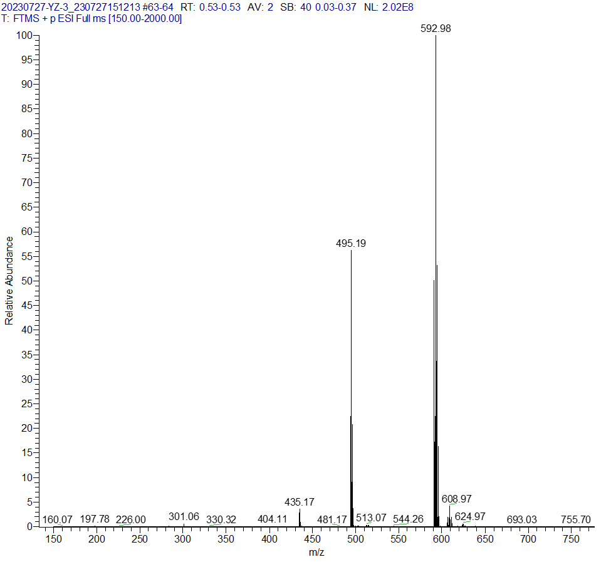Click the file name 20230727-YZ-3_230727151213 in the header
The image size is (611, 562).
[71, 7]
